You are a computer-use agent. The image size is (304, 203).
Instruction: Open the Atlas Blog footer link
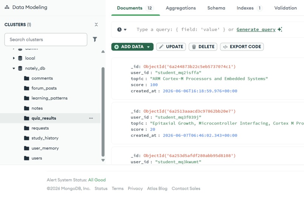[x=157, y=188]
